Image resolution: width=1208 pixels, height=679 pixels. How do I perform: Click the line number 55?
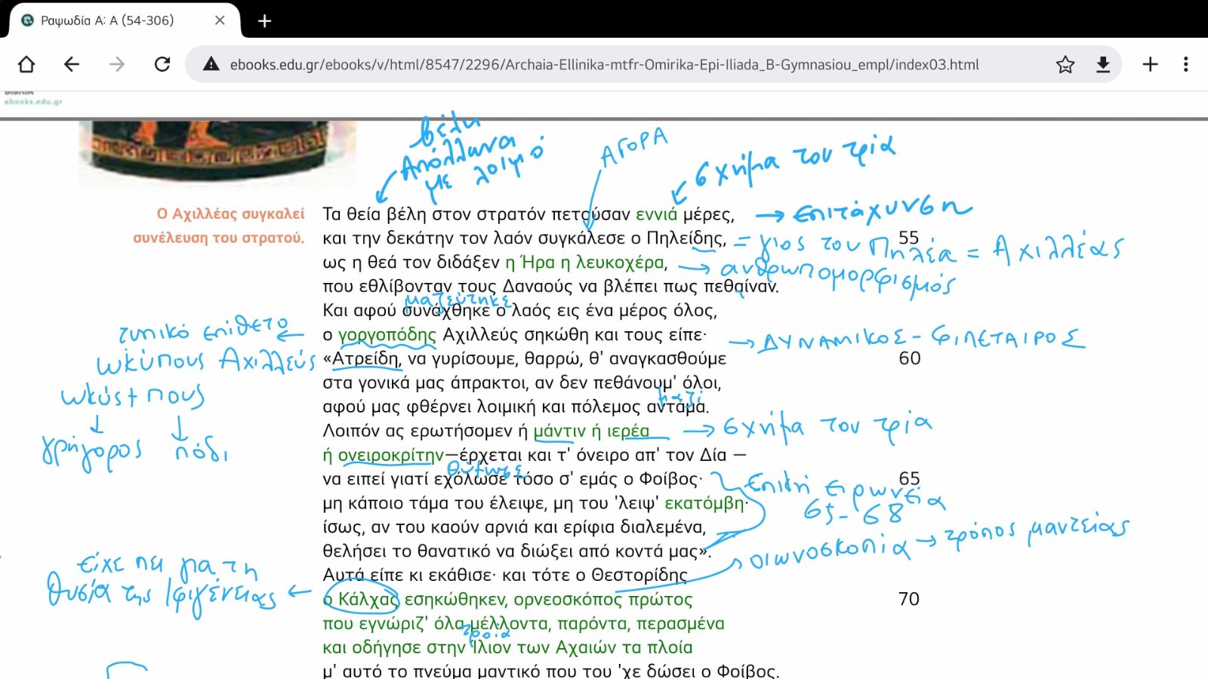pyautogui.click(x=909, y=238)
